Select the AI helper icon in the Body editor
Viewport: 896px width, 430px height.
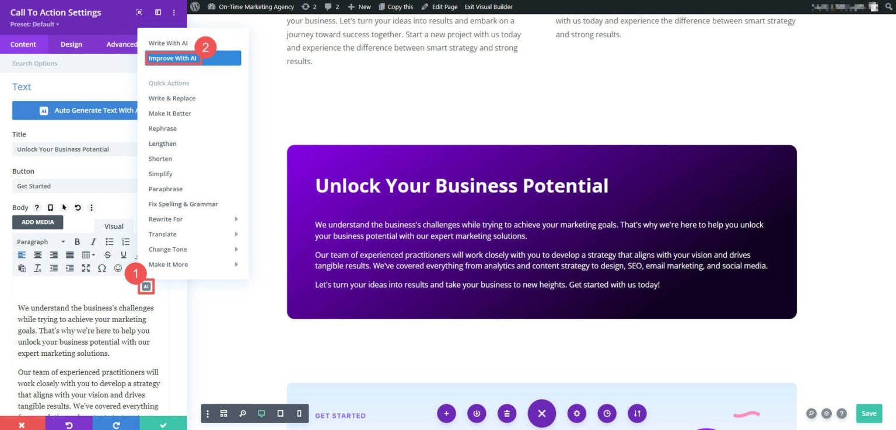point(146,286)
